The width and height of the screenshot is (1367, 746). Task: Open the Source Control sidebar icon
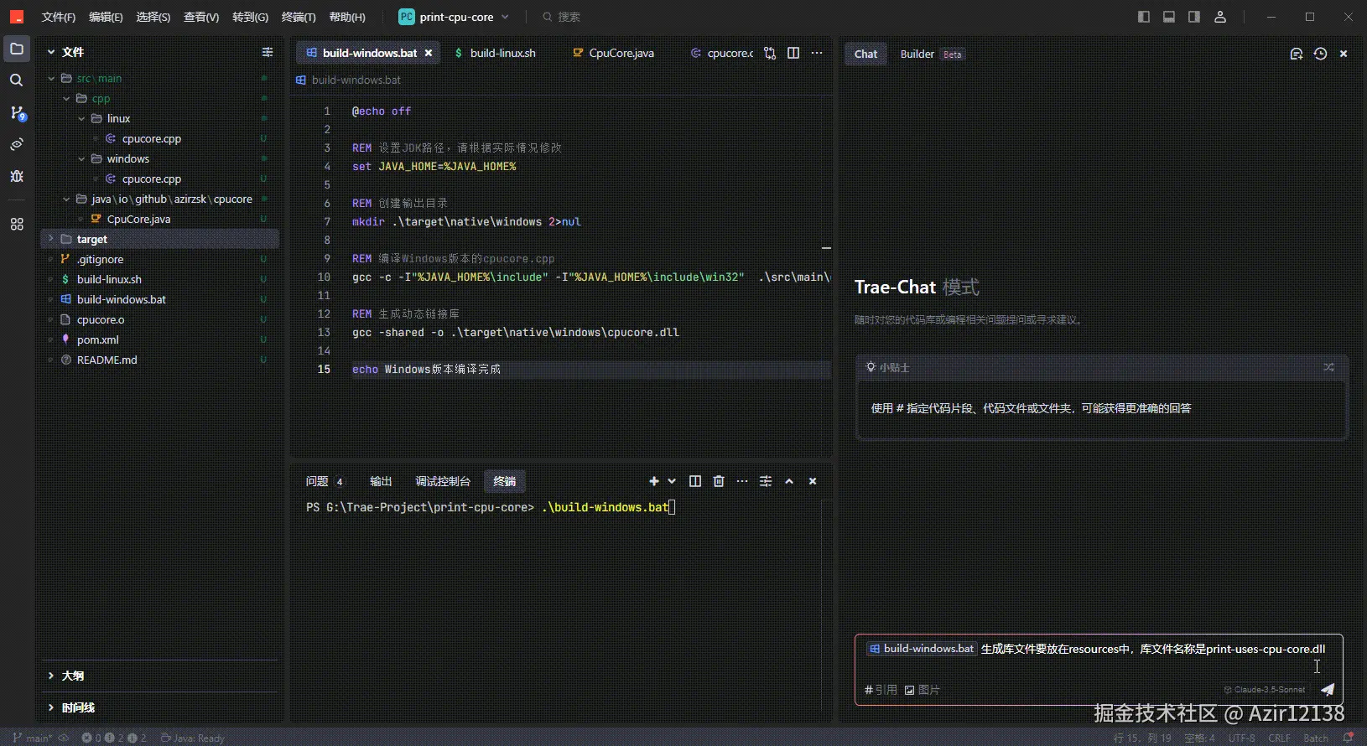17,112
